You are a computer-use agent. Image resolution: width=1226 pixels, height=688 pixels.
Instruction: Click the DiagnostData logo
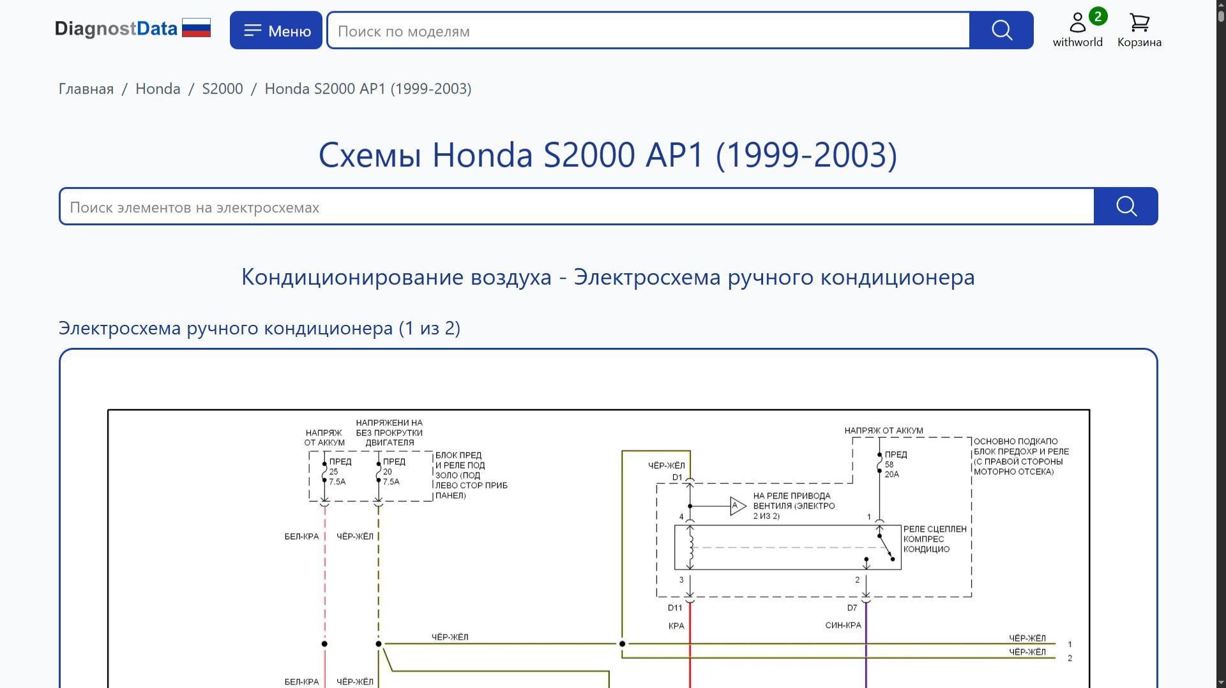[116, 29]
